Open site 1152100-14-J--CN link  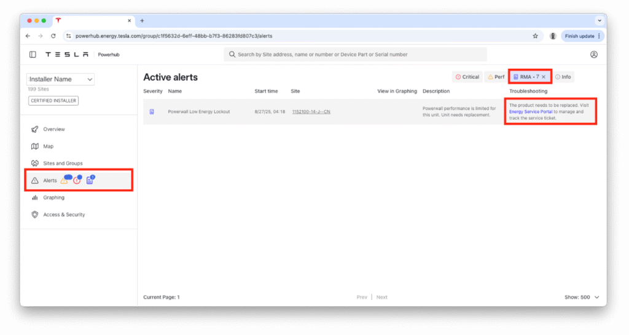311,111
